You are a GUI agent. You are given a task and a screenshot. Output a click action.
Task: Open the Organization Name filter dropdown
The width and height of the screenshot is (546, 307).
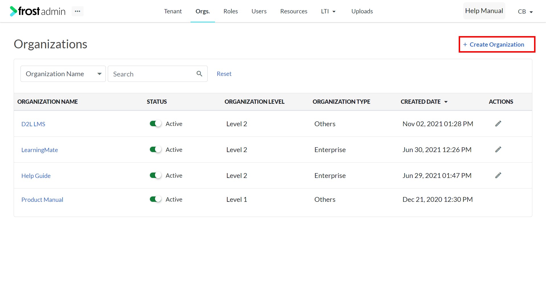63,74
